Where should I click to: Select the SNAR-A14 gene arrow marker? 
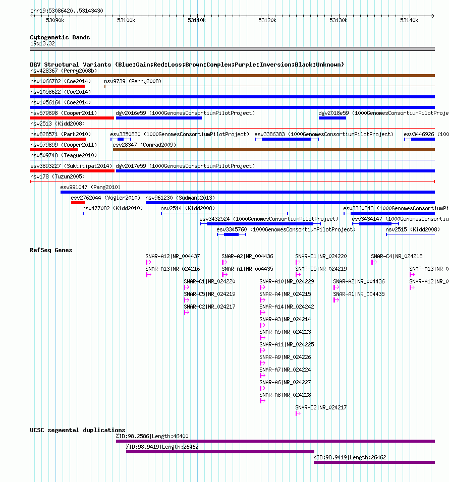pyautogui.click(x=262, y=313)
